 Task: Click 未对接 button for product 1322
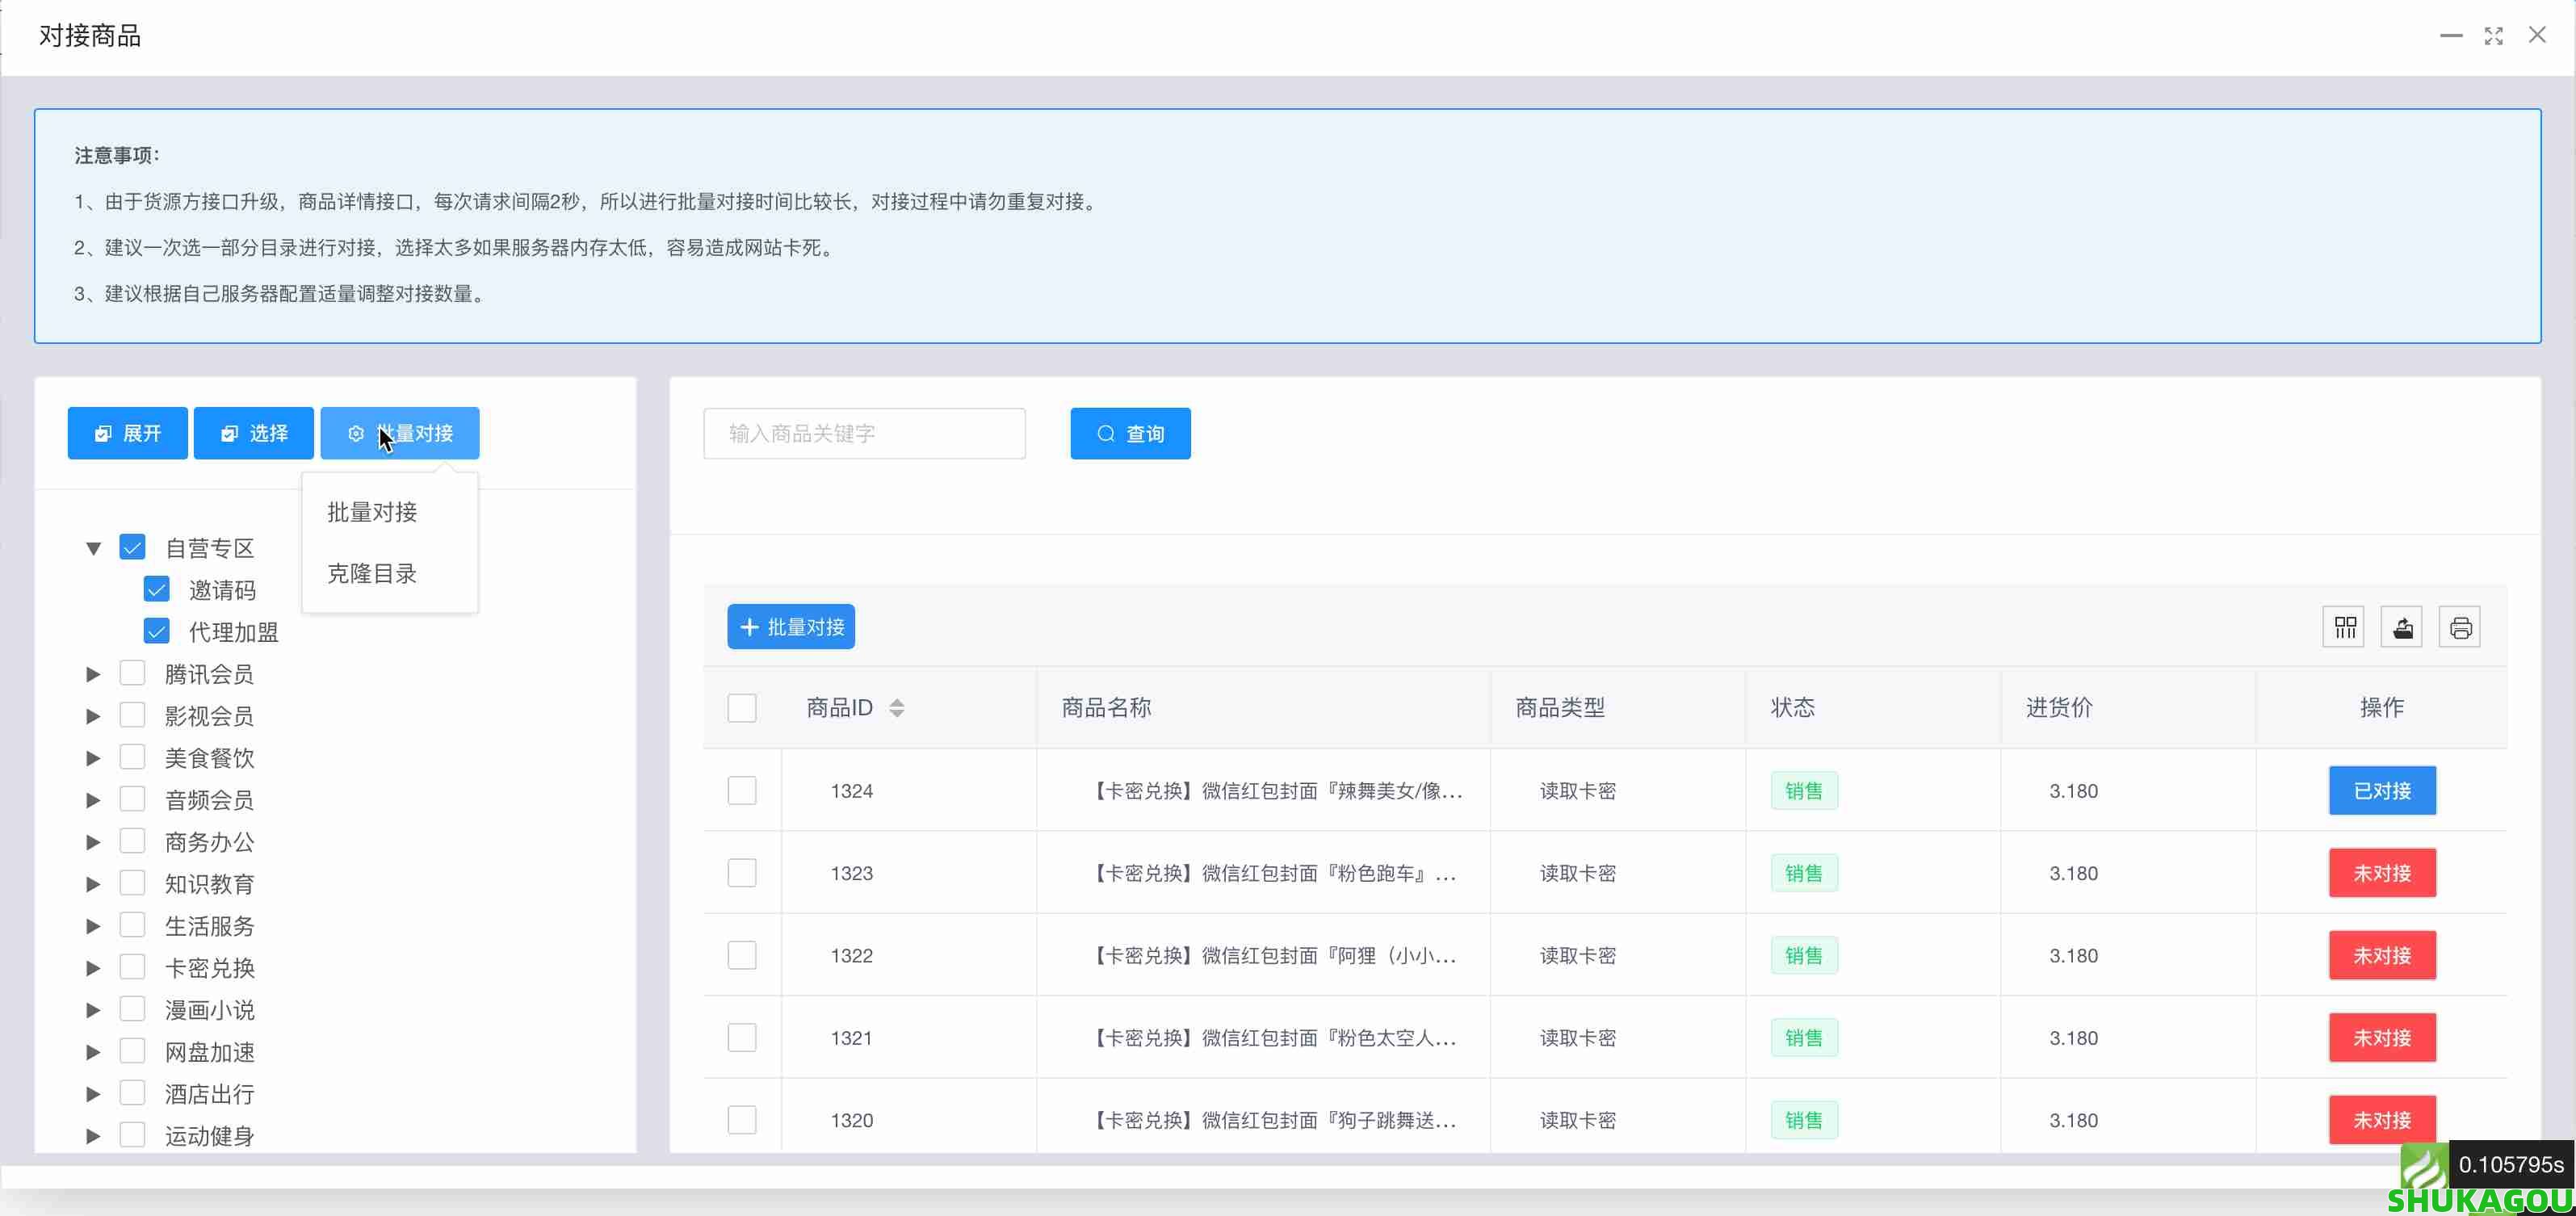coord(2381,955)
